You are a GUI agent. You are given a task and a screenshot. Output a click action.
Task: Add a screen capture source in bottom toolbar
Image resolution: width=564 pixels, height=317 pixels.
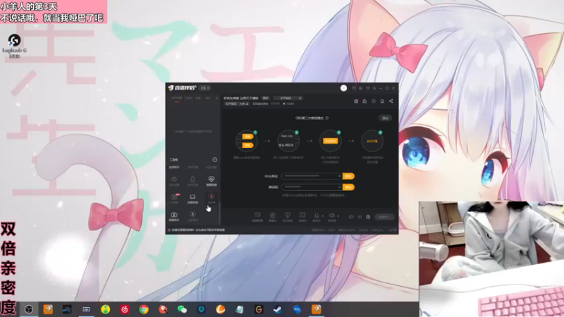(x=257, y=217)
